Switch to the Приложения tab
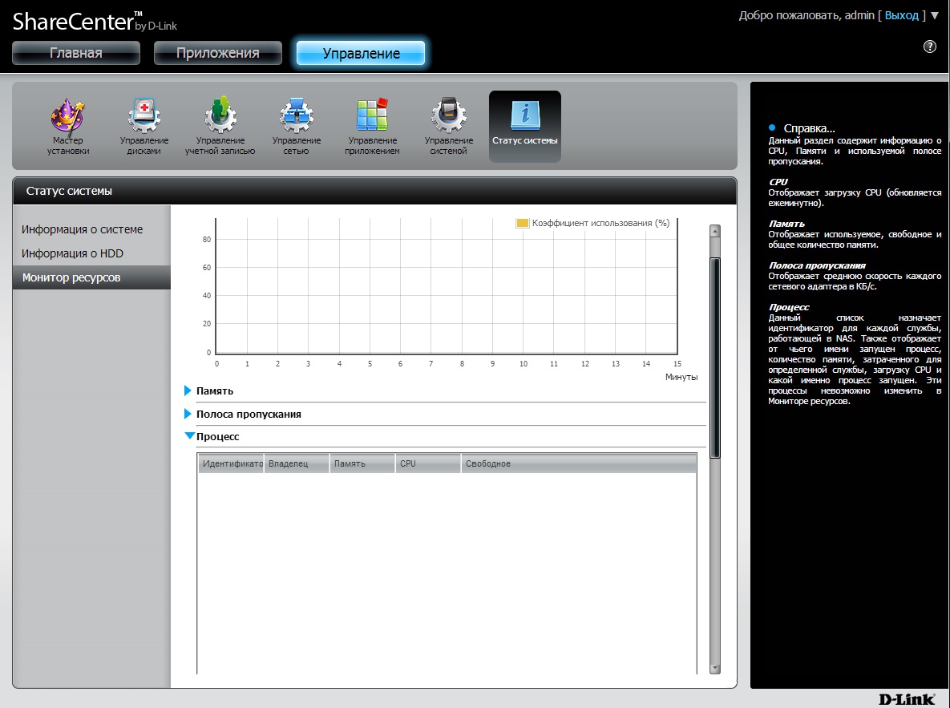Image resolution: width=950 pixels, height=708 pixels. coord(218,53)
